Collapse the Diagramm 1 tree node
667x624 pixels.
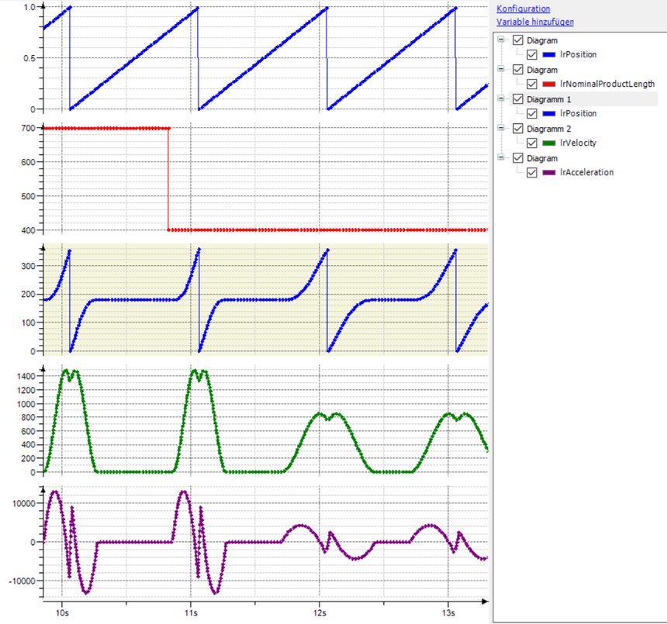[502, 99]
